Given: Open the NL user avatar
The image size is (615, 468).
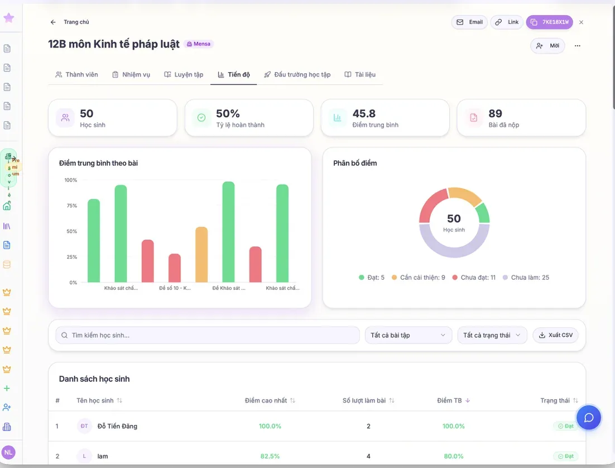Looking at the screenshot, I should click(x=8, y=452).
